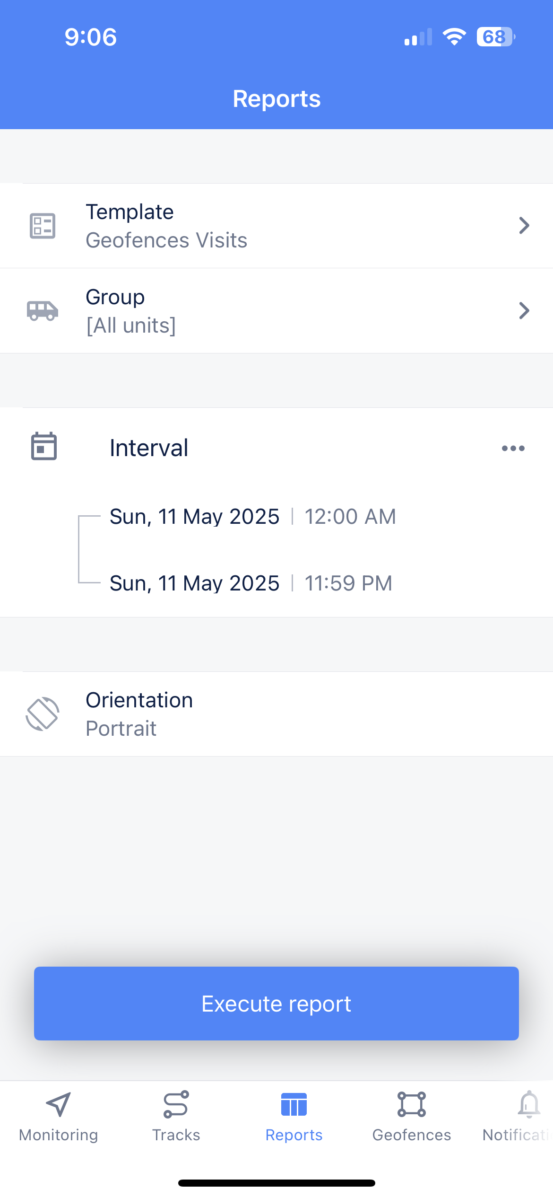Open Interval more options menu
This screenshot has height=1198, width=553.
click(513, 448)
